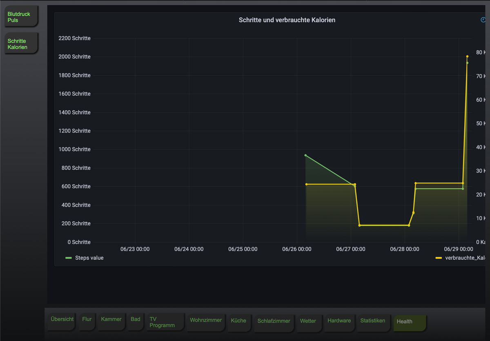Viewport: 490px width, 341px height.
Task: Click the 06/26 00:00 axis label
Action: pos(297,249)
